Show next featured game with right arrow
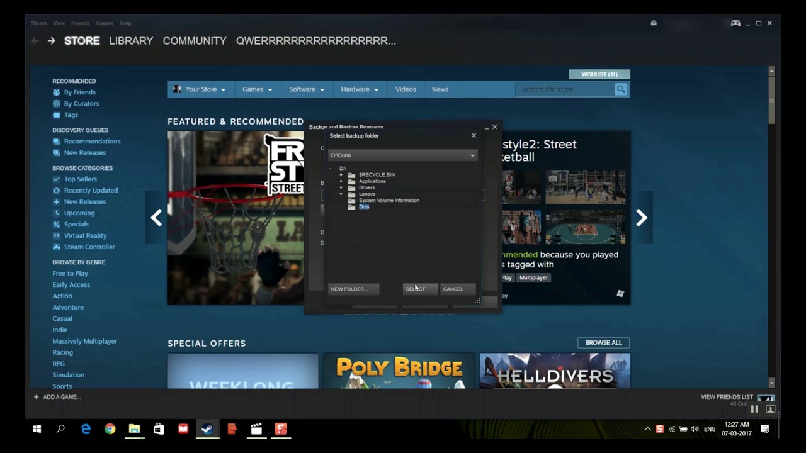This screenshot has width=806, height=453. [641, 218]
